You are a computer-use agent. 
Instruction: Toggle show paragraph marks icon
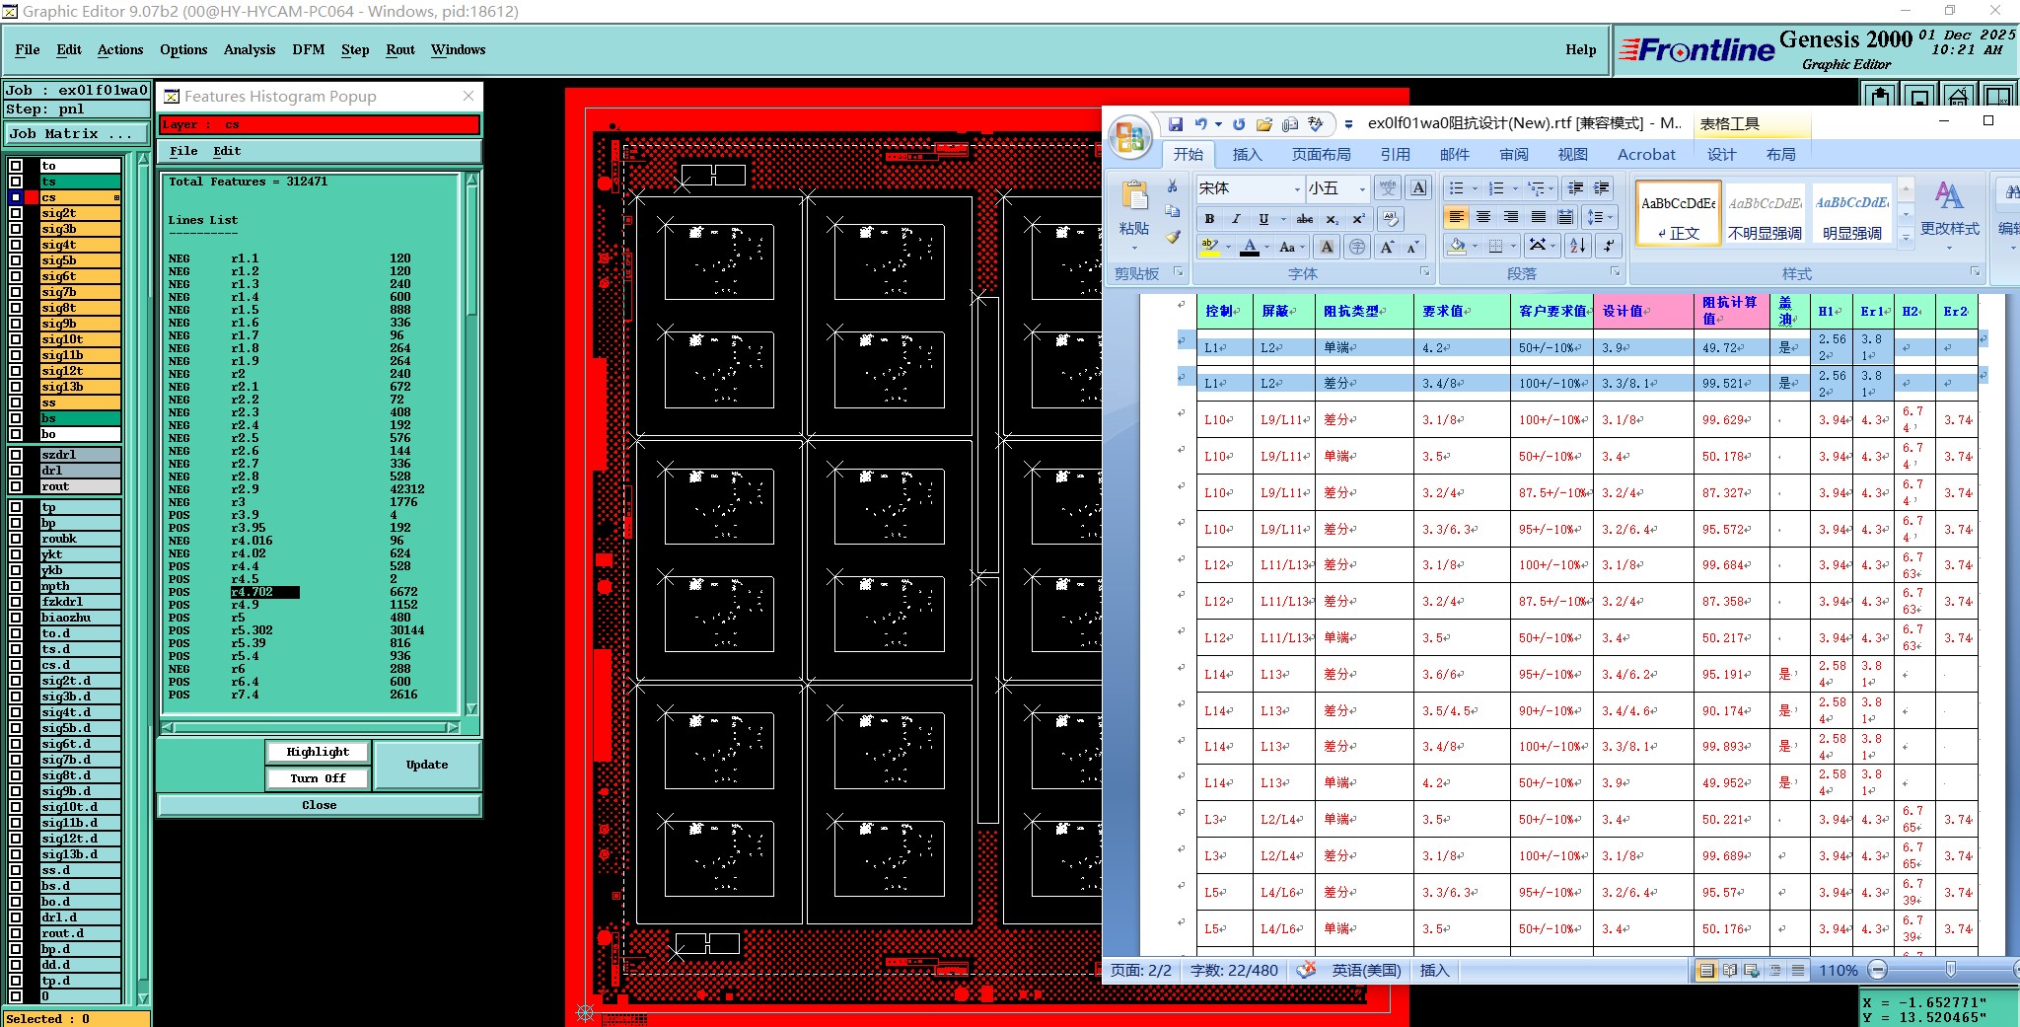(x=1609, y=246)
